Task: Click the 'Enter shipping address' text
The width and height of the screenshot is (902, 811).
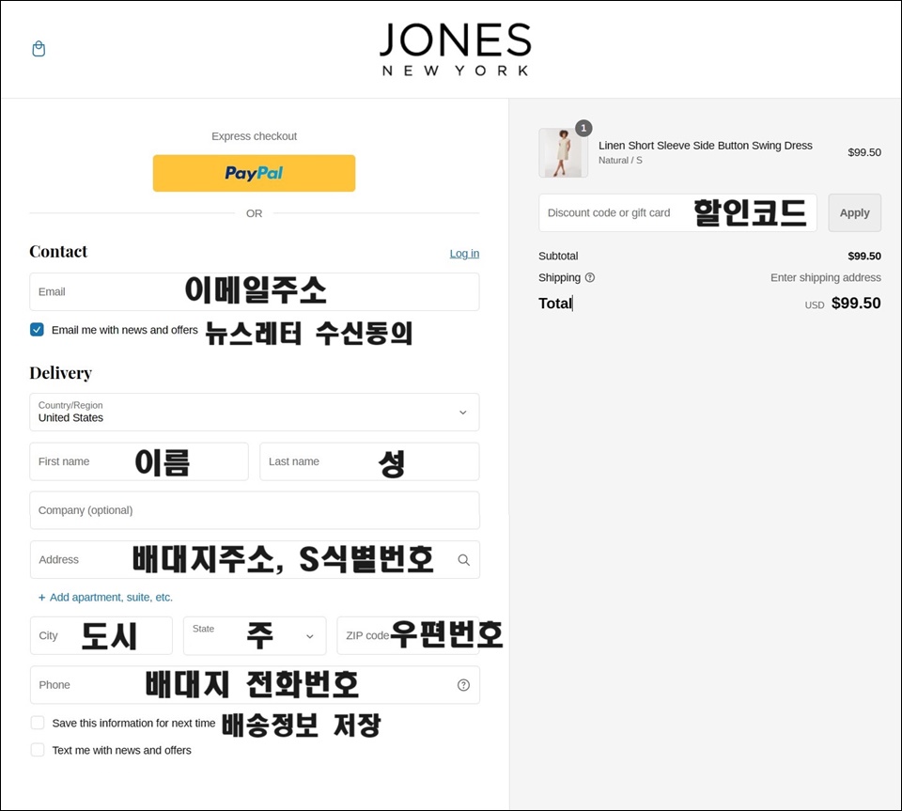Action: (826, 278)
